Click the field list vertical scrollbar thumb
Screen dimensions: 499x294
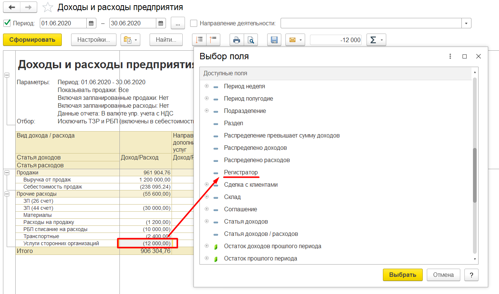point(474,175)
